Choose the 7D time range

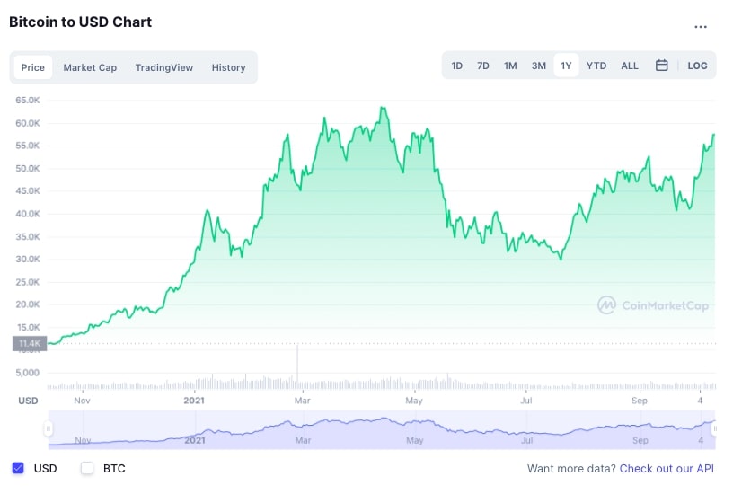pyautogui.click(x=483, y=66)
